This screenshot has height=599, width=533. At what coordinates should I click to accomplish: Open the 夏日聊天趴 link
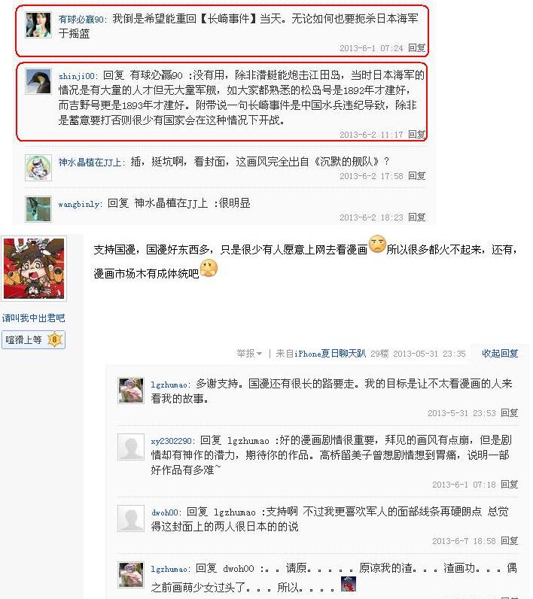coord(343,354)
